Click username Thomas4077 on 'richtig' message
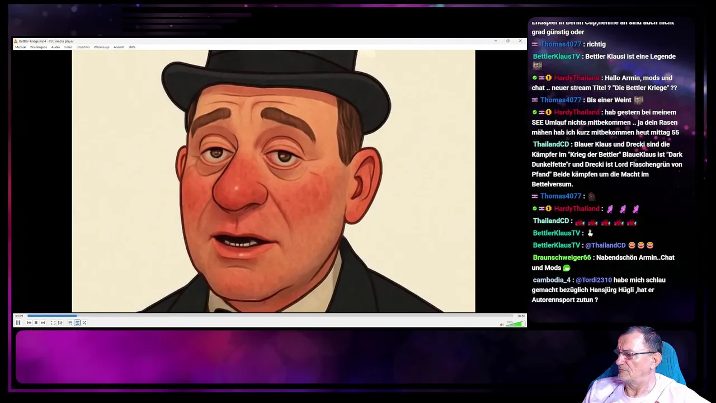 (x=560, y=44)
